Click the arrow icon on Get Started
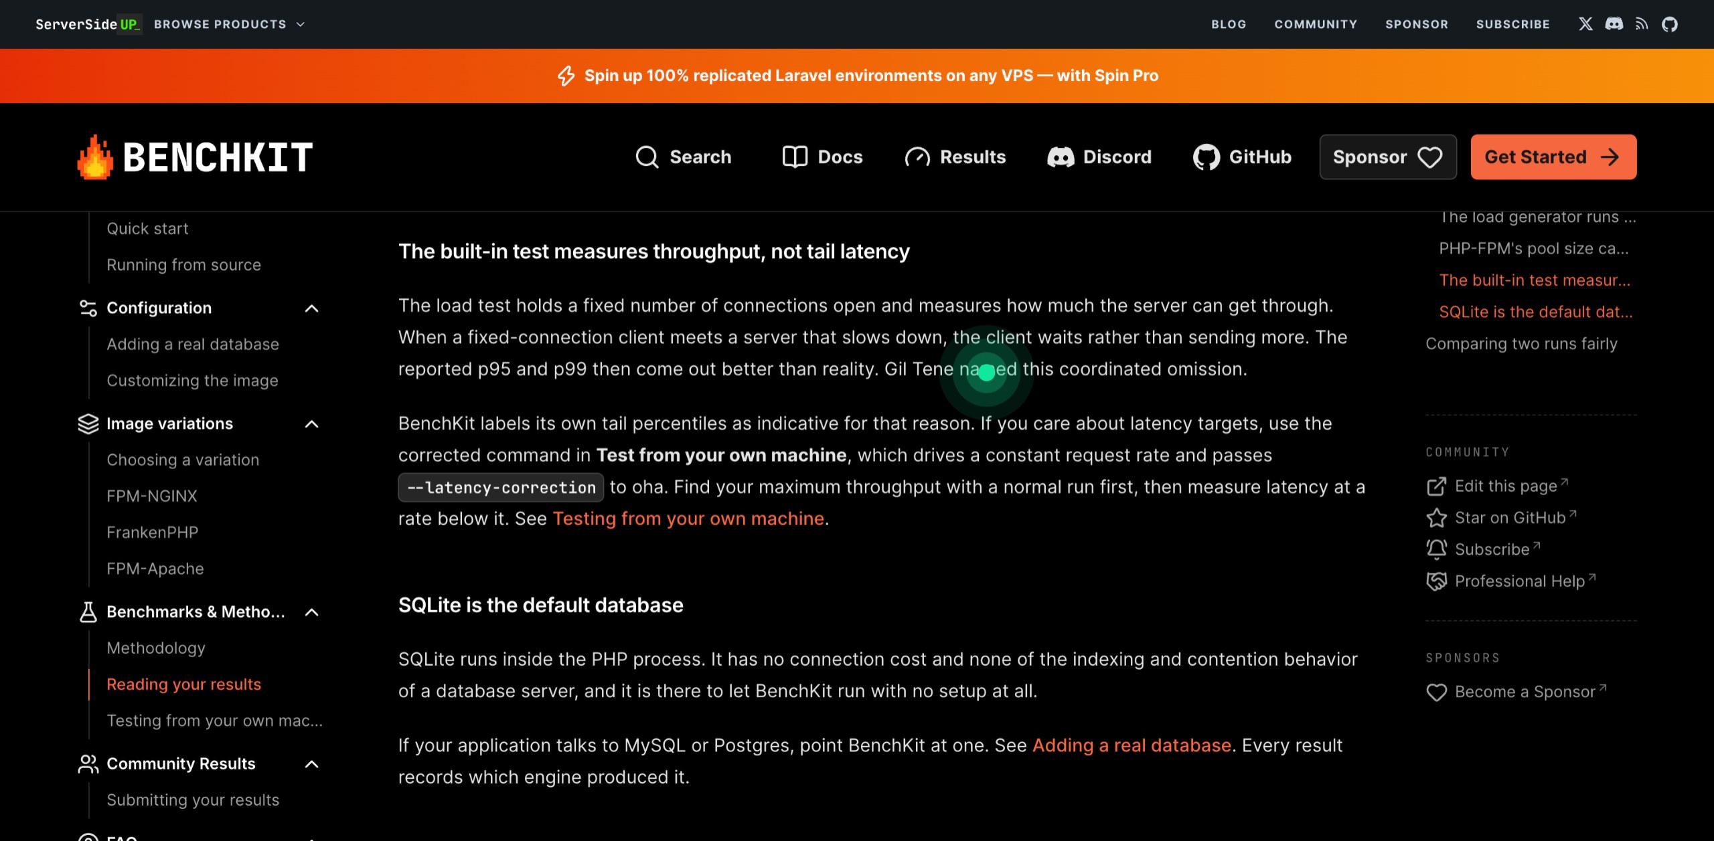The height and width of the screenshot is (841, 1714). tap(1610, 157)
